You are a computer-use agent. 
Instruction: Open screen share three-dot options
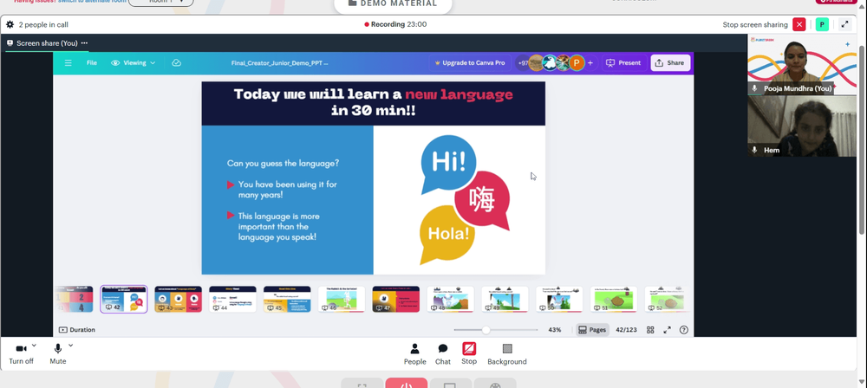click(84, 43)
